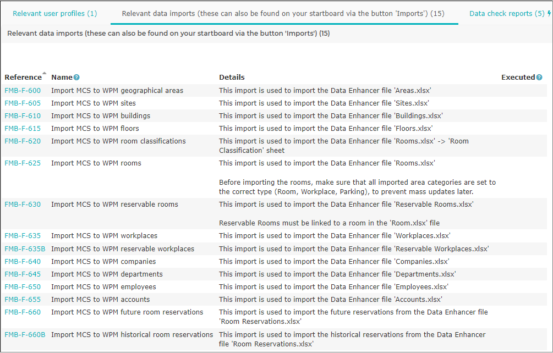
Task: Select 'Import MCS to WPM historical room reservations'
Action: (x=132, y=335)
